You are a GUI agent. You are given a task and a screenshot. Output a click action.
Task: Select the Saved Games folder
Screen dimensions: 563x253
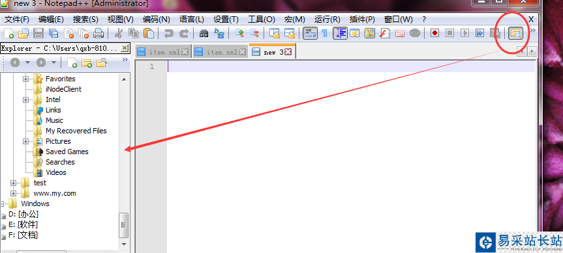[67, 152]
